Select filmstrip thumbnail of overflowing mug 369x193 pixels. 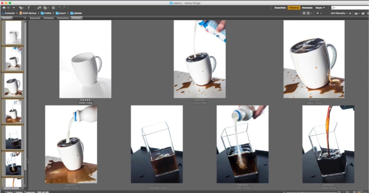pyautogui.click(x=14, y=85)
